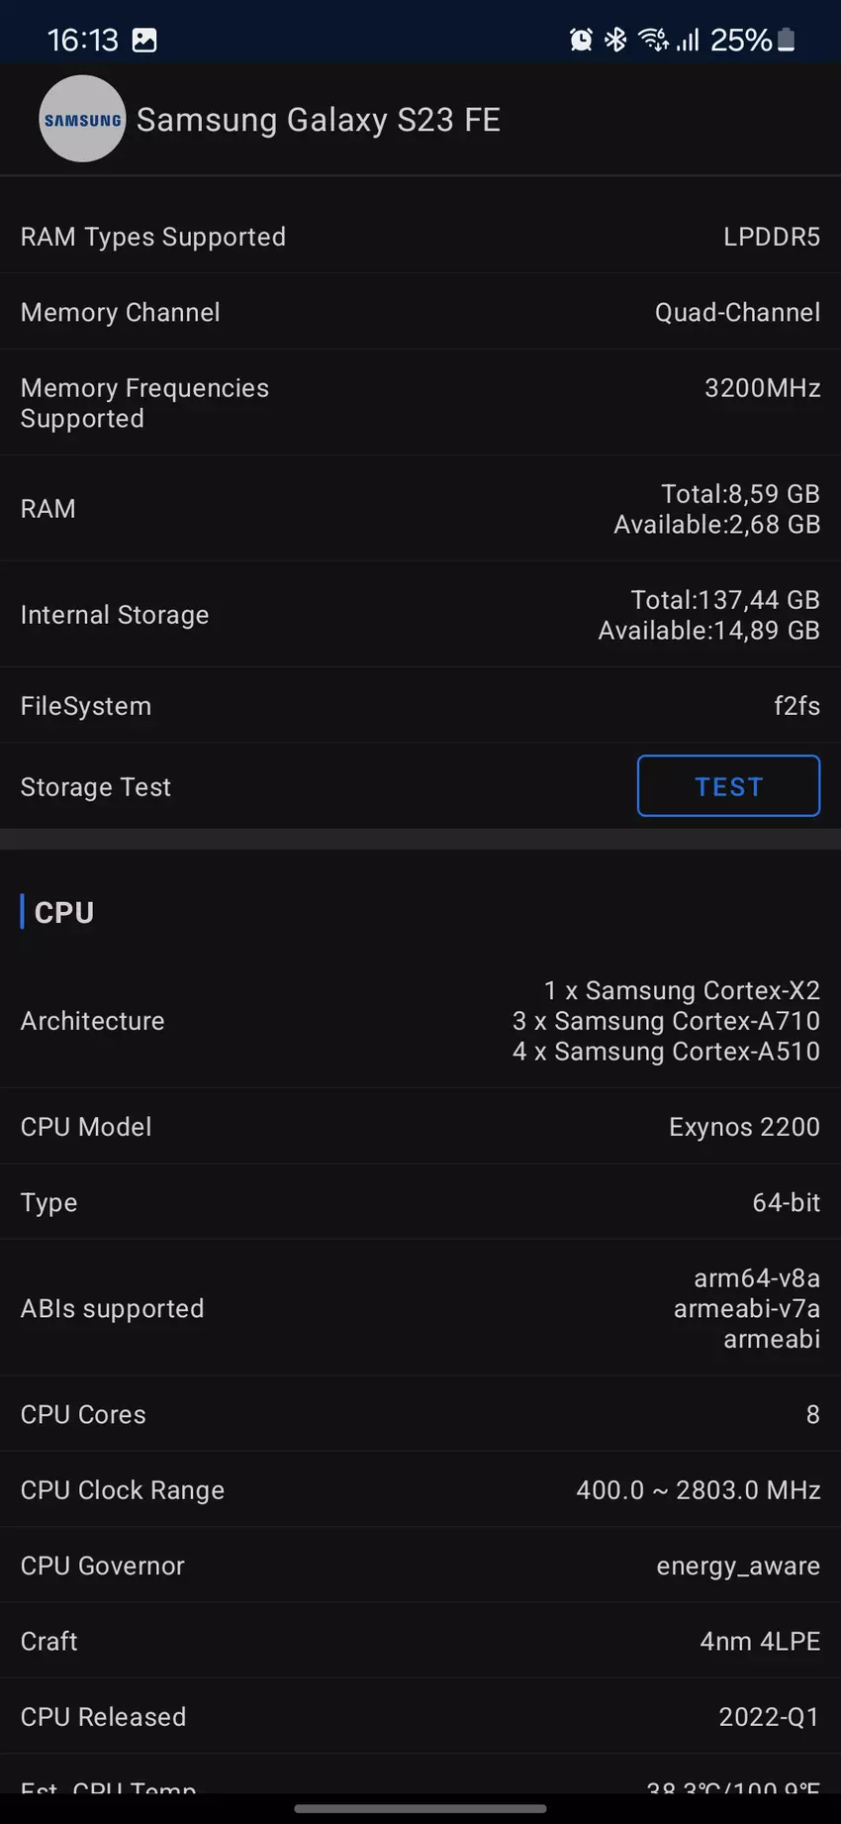Tap the status bar clock
841x1824 pixels.
click(x=82, y=40)
